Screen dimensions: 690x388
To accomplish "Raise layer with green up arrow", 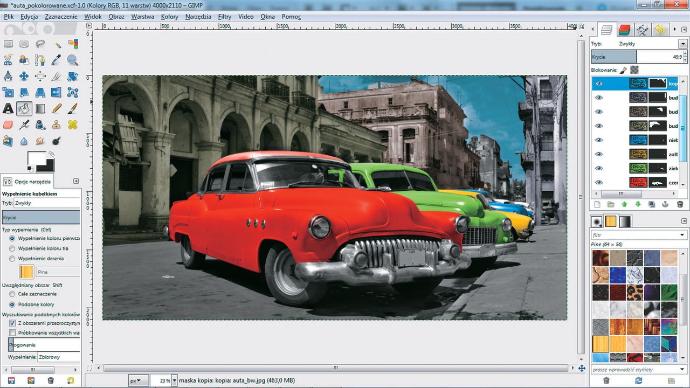I will click(x=624, y=205).
